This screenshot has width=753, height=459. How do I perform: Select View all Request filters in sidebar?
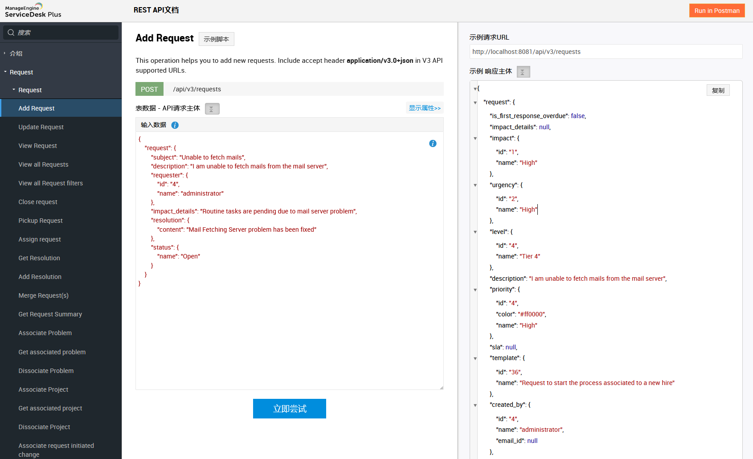point(50,183)
